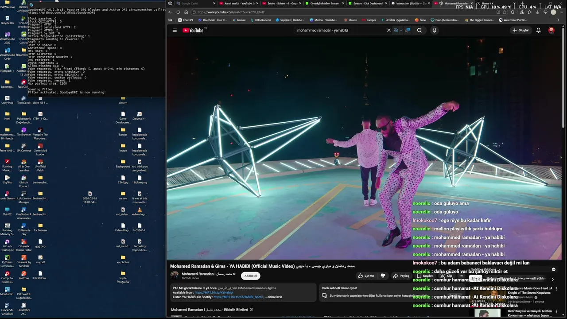Open the MR1.lnk.to/YaHabibi link
Screen dimensions: 567x319
[x=214, y=292]
